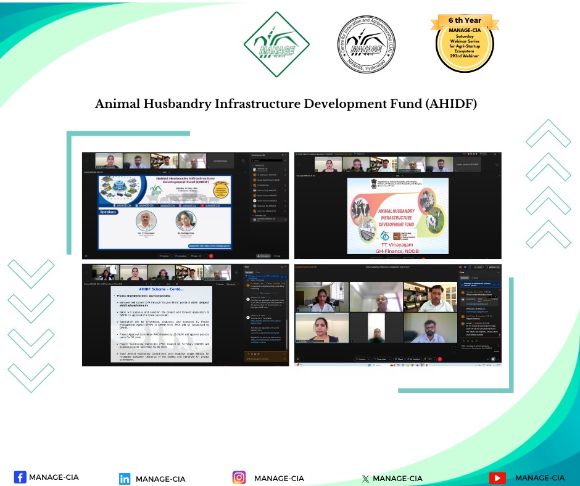Click AI Assistant in bottom-right meeting toolbar
Screen dimensions: 580x486
click(x=414, y=359)
